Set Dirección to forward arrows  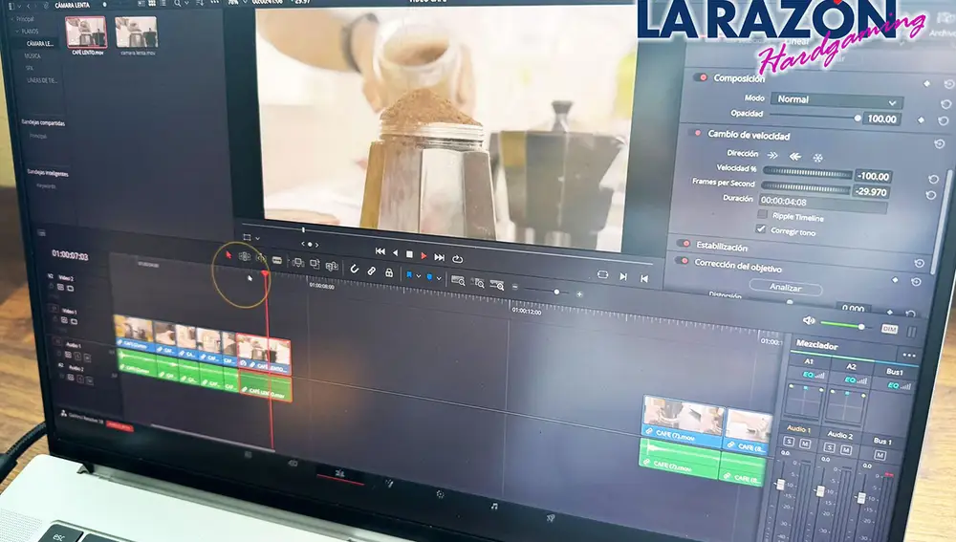click(x=771, y=155)
